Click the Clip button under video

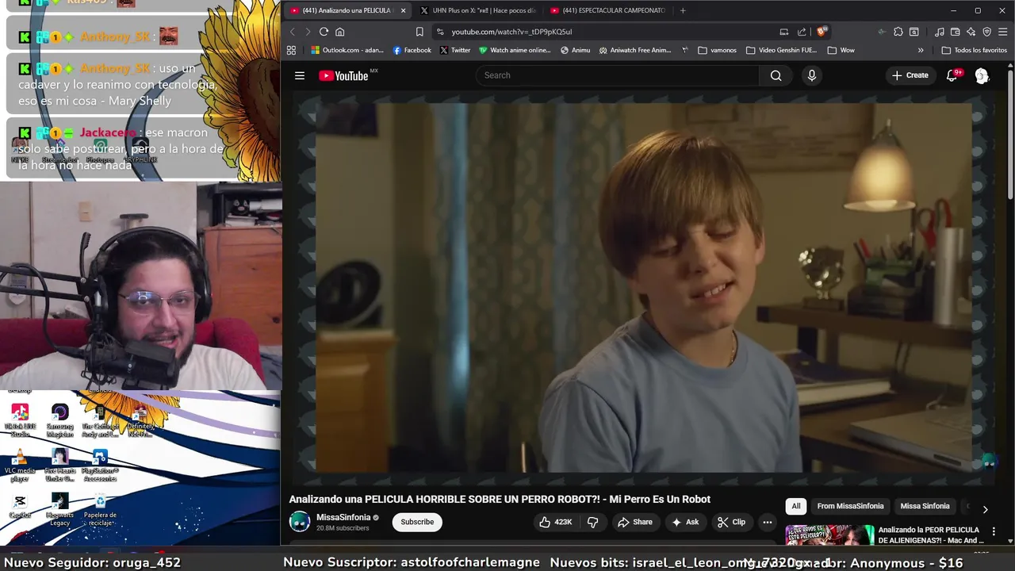click(x=731, y=522)
